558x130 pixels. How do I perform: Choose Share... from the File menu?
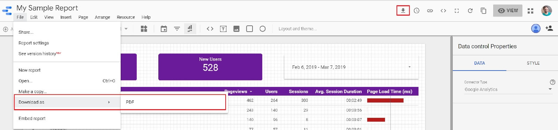point(67,32)
